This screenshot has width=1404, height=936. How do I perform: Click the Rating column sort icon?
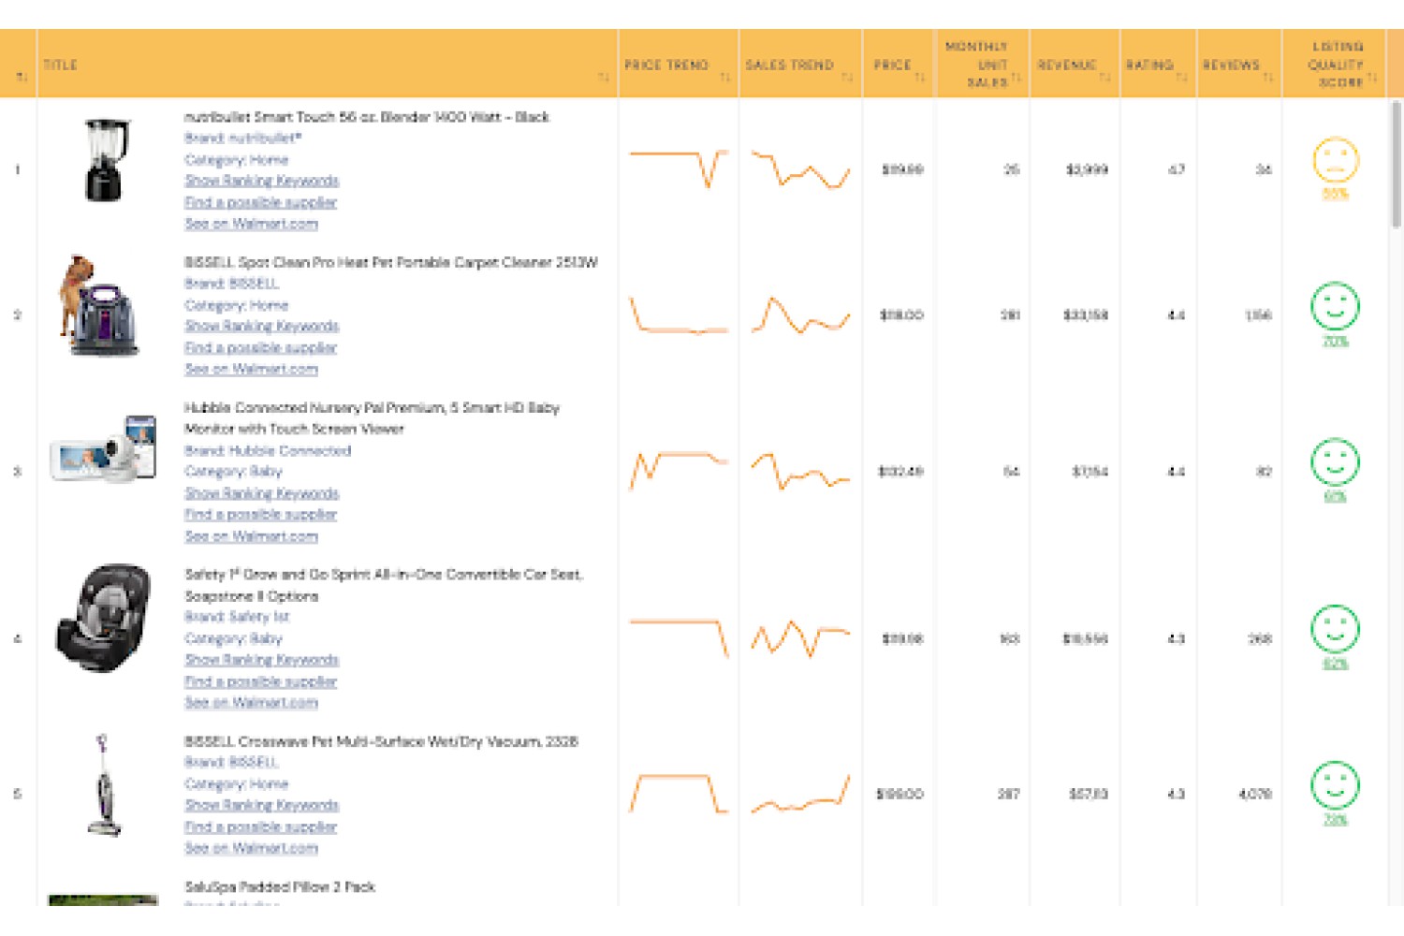pos(1181,77)
